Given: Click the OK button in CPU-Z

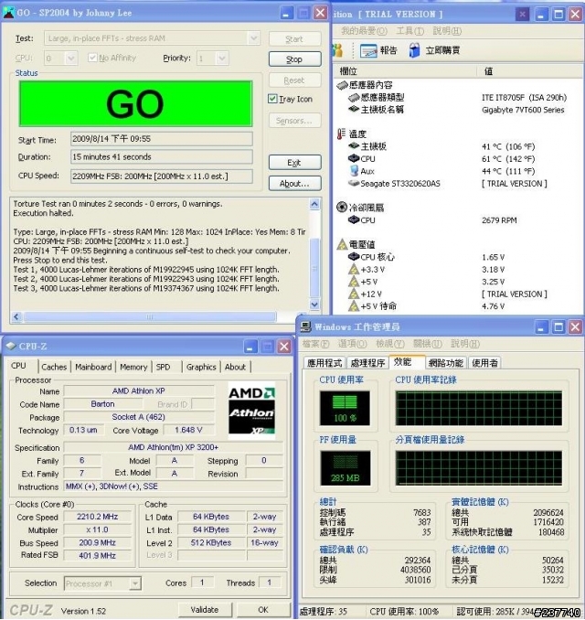Looking at the screenshot, I should pos(263,610).
